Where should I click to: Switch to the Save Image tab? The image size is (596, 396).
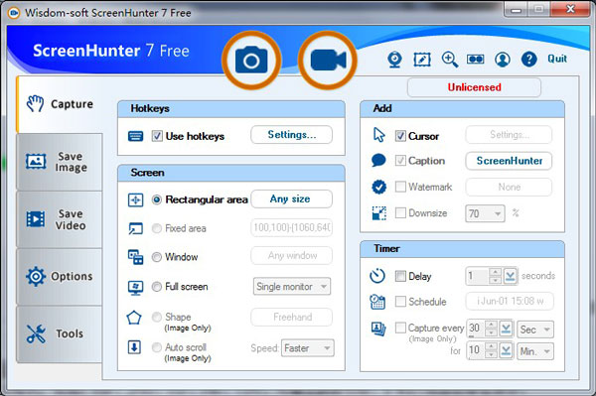(60, 162)
